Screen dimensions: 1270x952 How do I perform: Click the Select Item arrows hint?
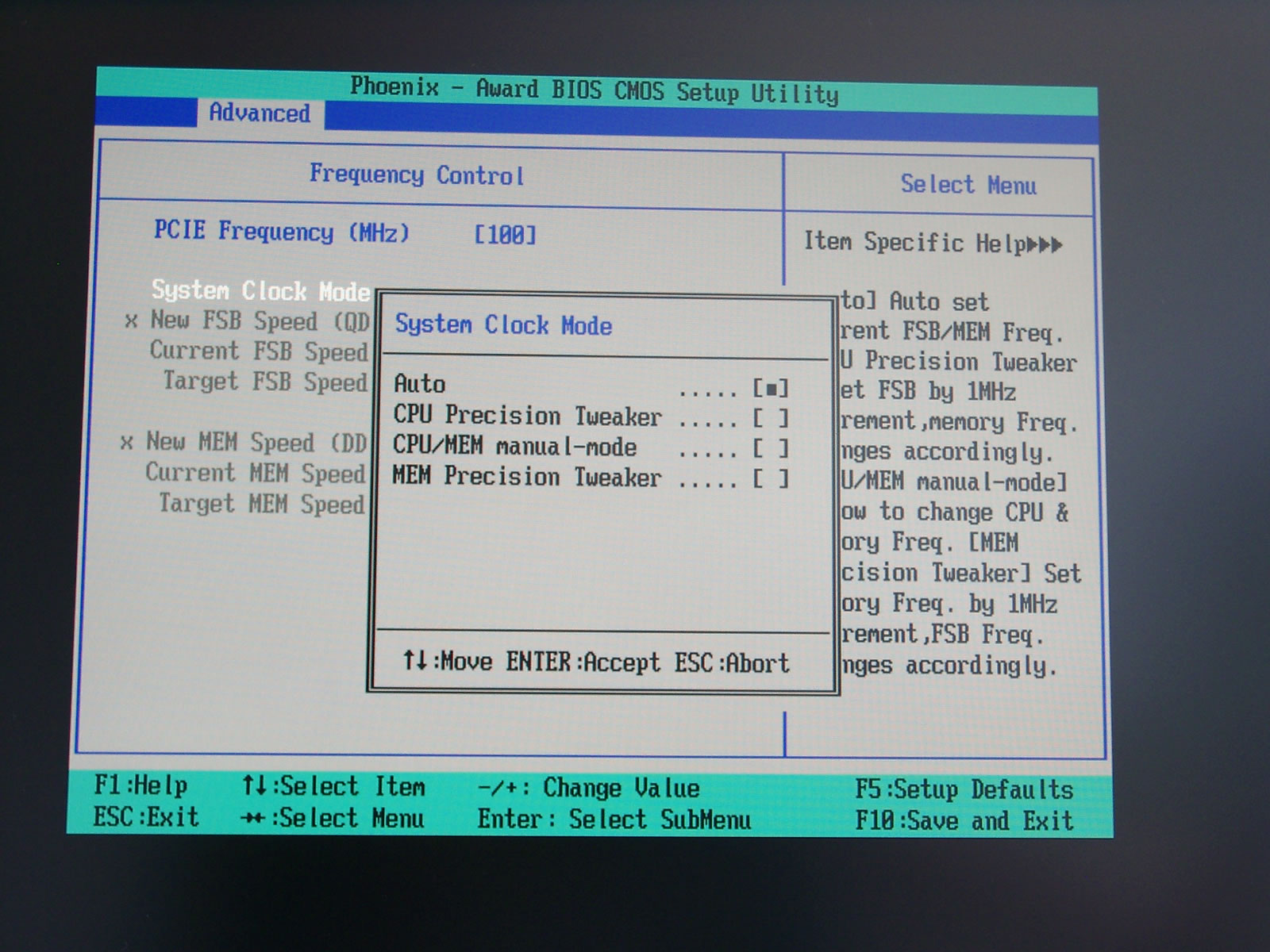click(333, 787)
